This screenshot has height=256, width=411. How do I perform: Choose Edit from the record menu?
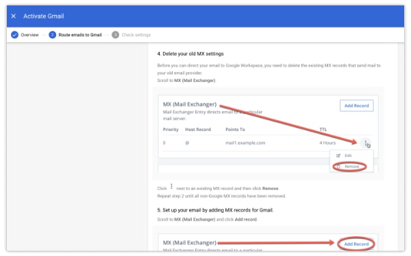[x=348, y=156]
